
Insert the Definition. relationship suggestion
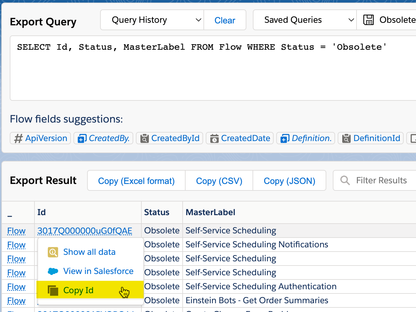(305, 138)
